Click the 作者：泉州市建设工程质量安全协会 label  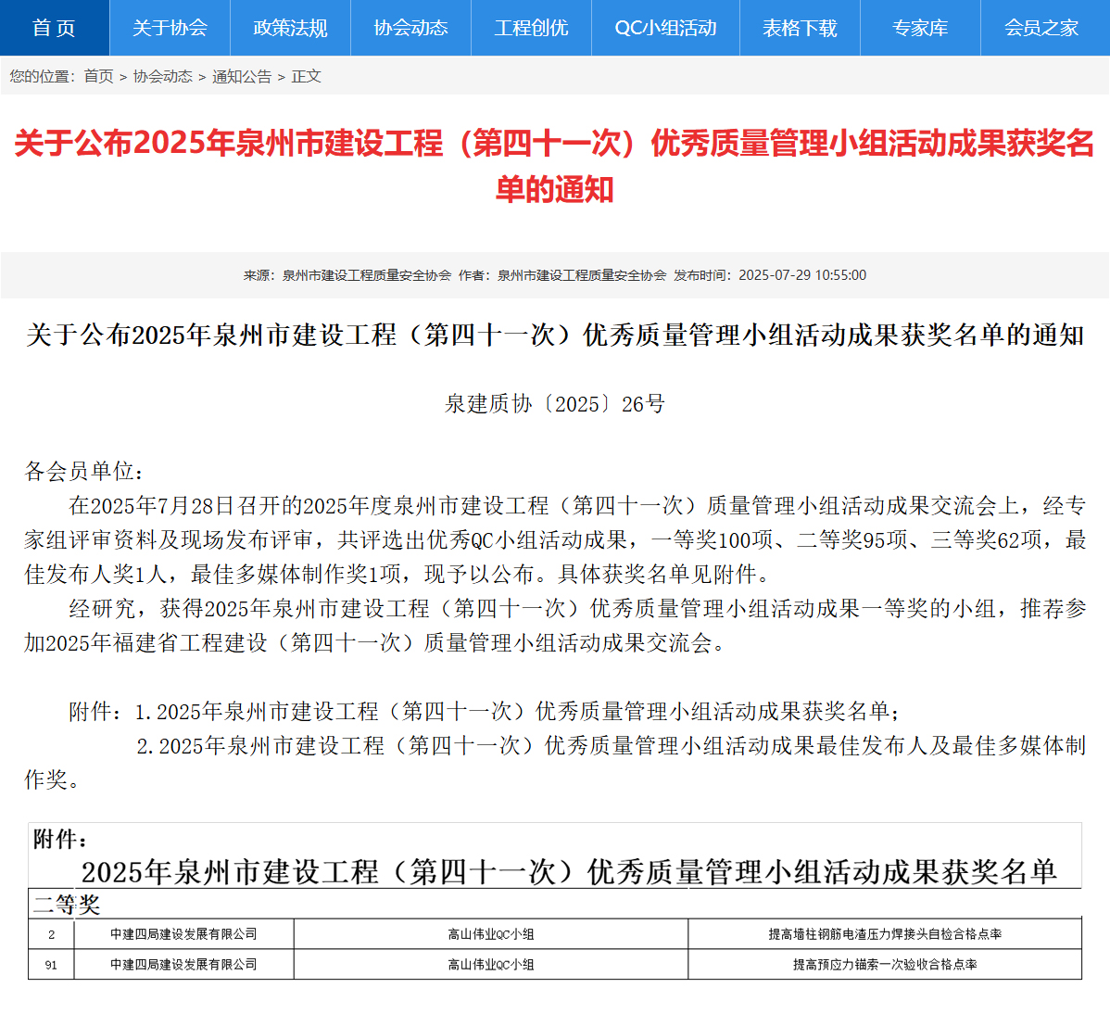coord(562,275)
